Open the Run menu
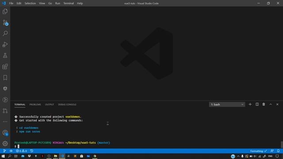Screen dimensions: 283x159 (x=57, y=3)
